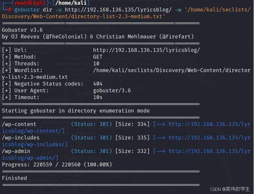Click the 'Progress: 220559 / 220560' line
This screenshot has height=194, width=254.
point(57,165)
